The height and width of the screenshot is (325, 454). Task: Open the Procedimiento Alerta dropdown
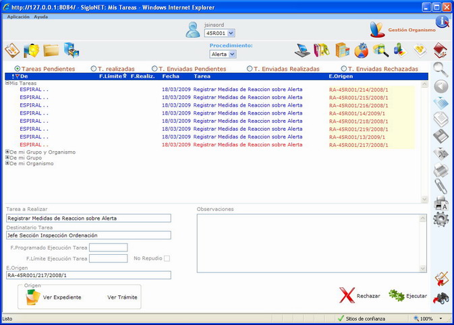tap(223, 54)
